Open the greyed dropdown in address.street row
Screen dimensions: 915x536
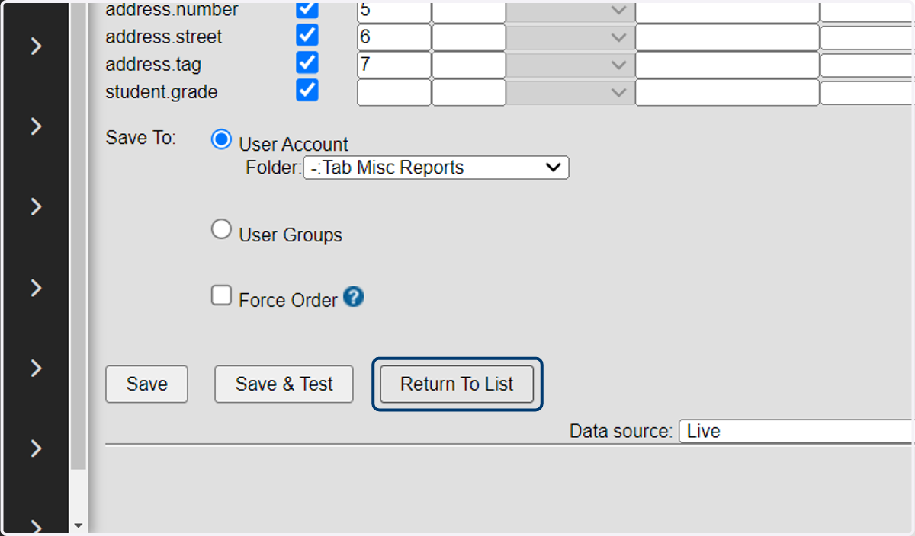click(x=570, y=37)
